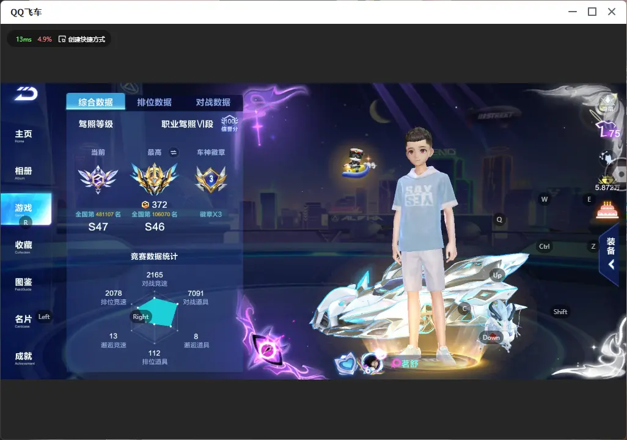Click the purple T-shirt icon showing 75

click(608, 129)
